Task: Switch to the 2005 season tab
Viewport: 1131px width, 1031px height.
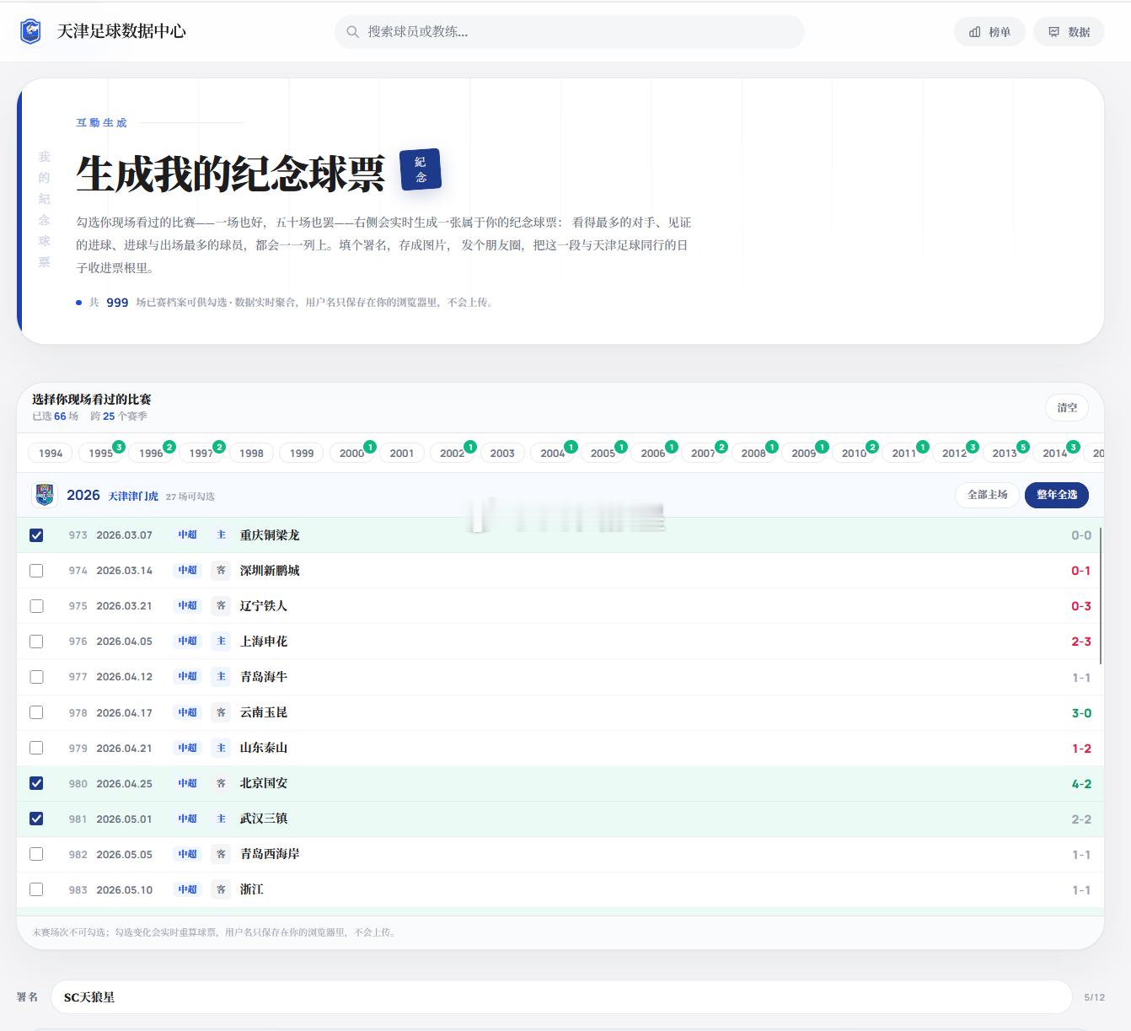Action: [x=603, y=453]
